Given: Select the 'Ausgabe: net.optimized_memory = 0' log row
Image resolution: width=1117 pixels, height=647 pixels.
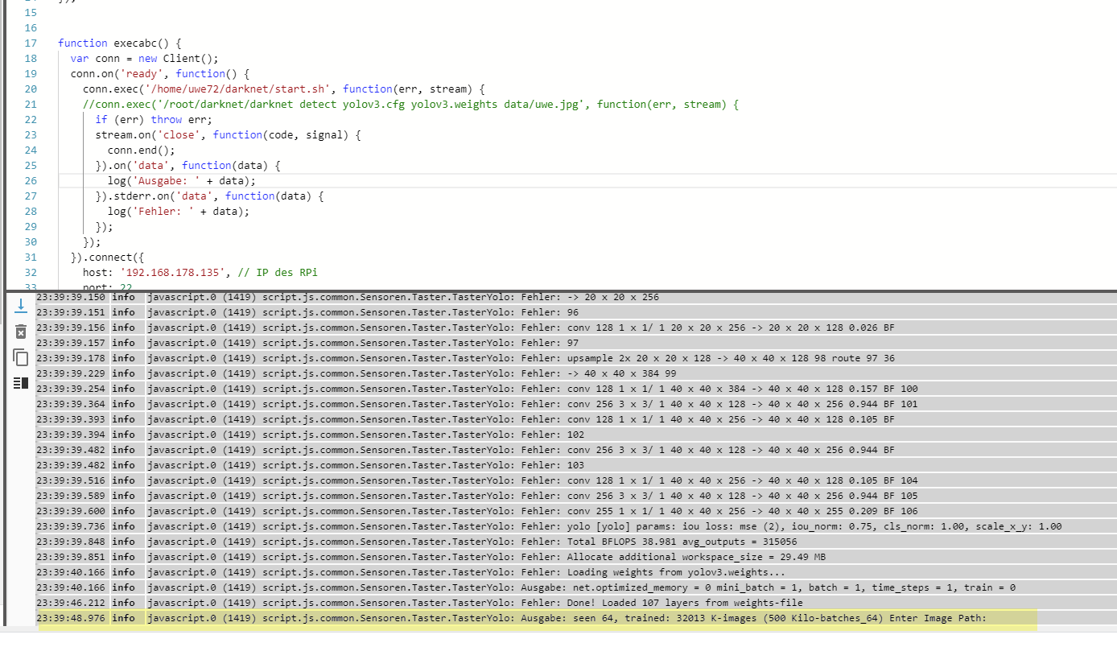Looking at the screenshot, I should 575,587.
